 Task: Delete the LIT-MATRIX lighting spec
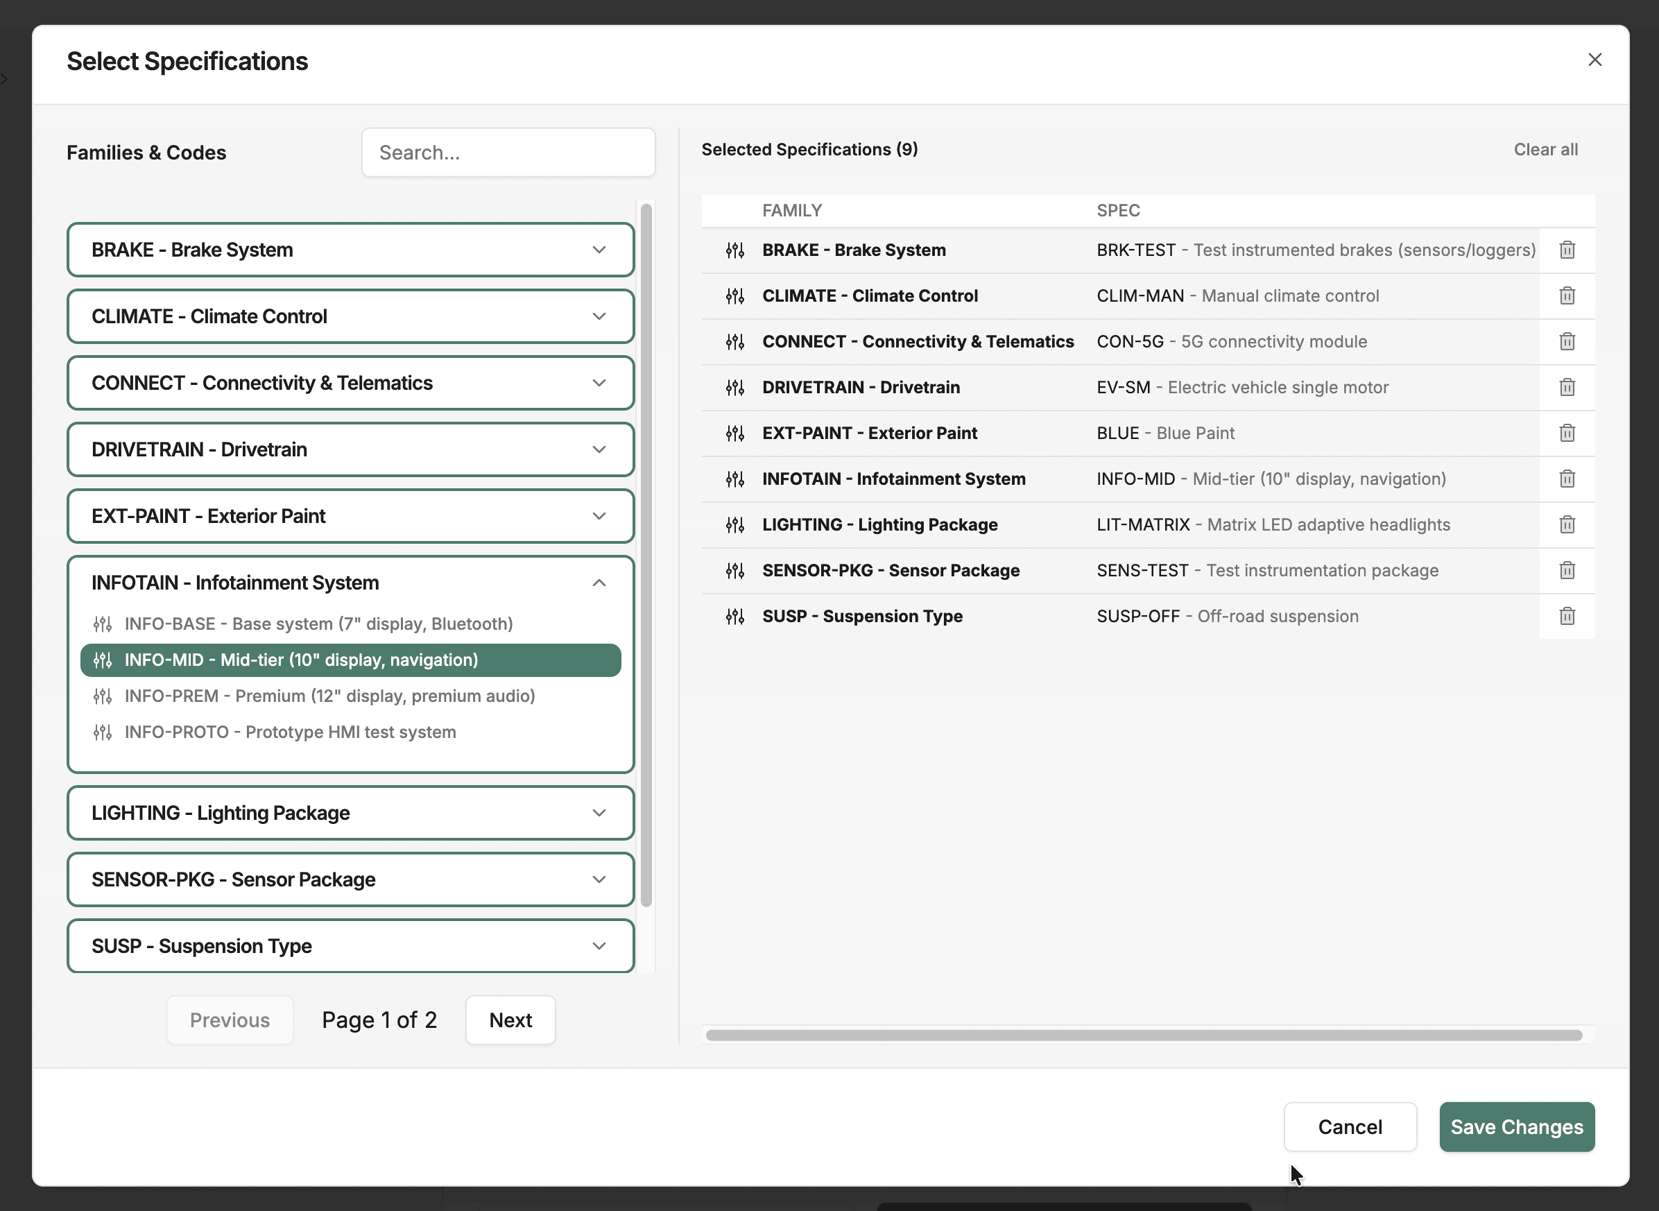click(x=1567, y=525)
